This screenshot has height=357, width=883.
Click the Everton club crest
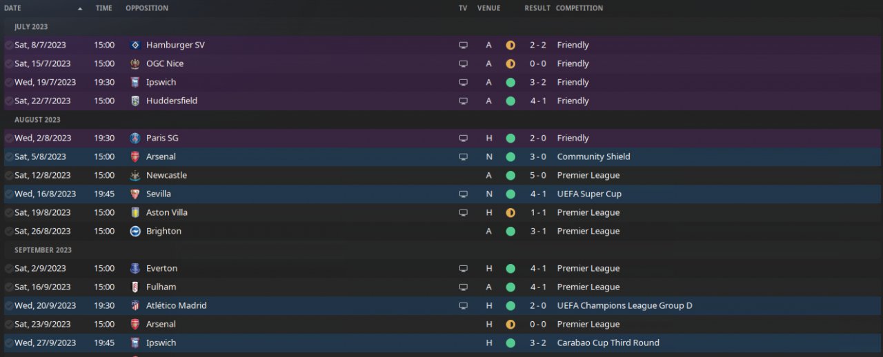coord(135,269)
